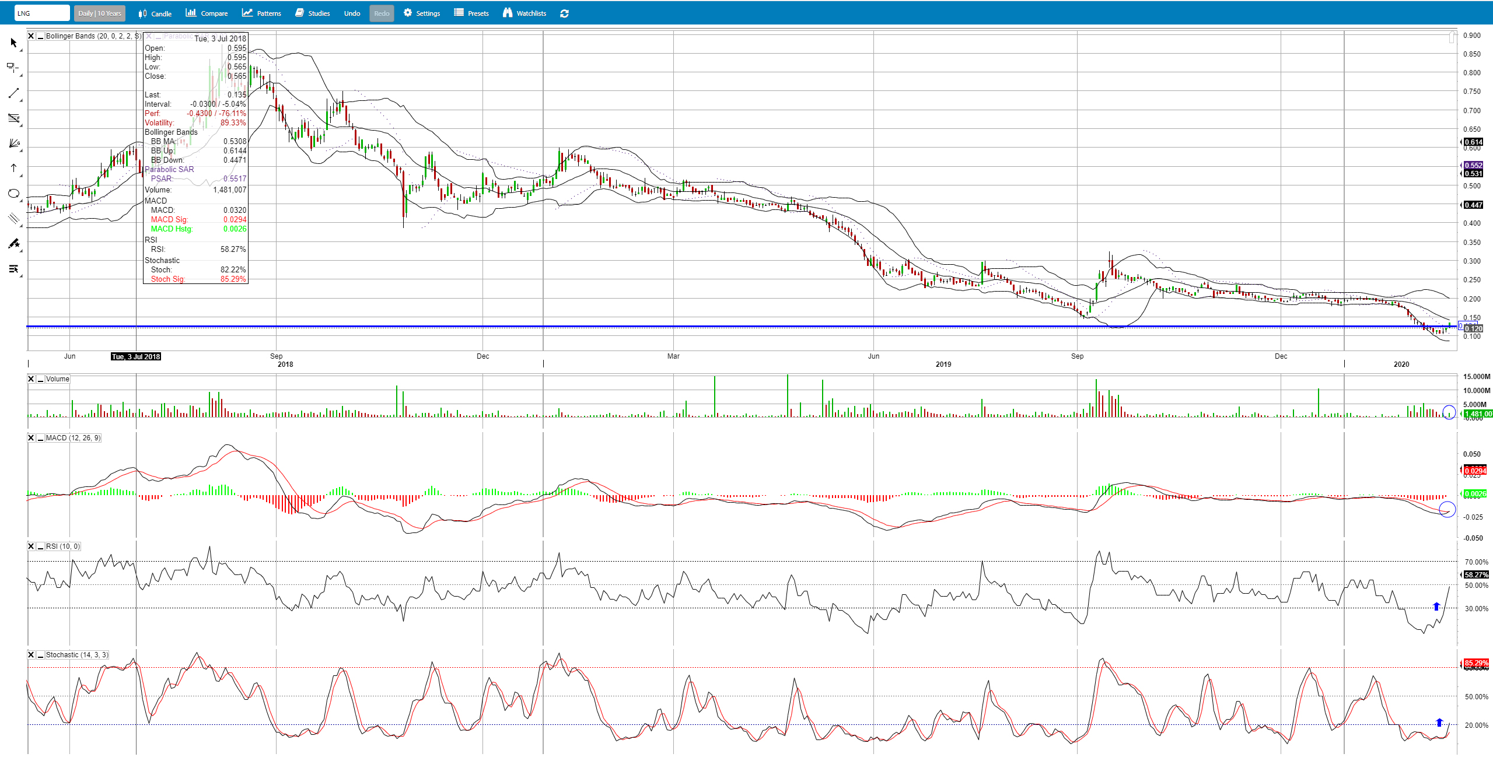
Task: Select the trend line drawing tool
Action: click(x=14, y=93)
